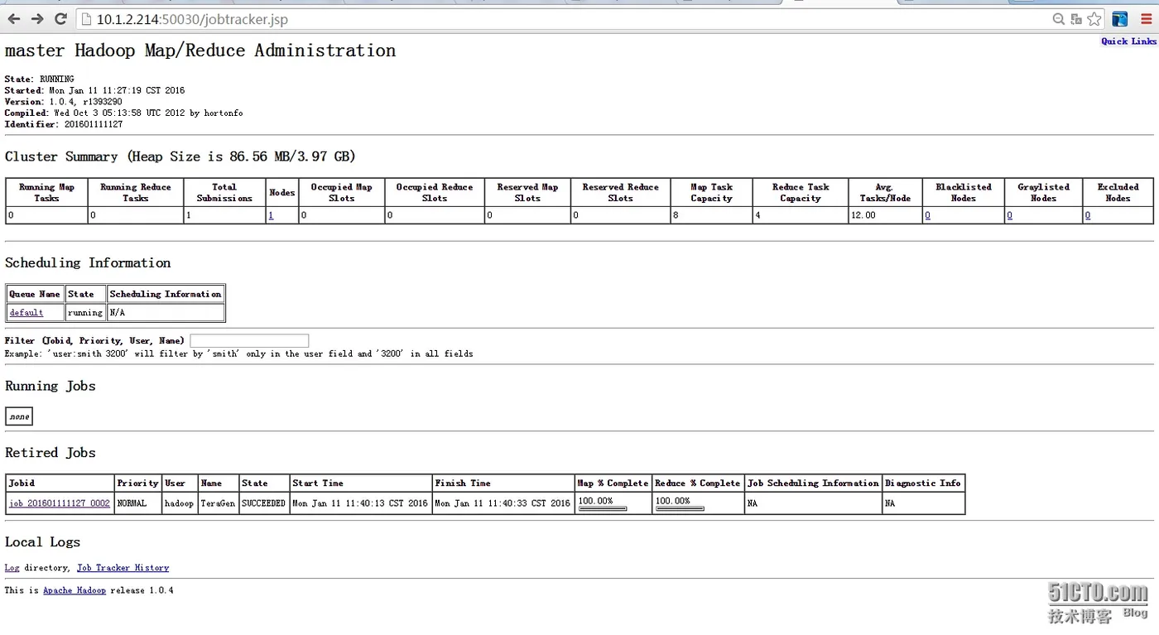Click the "Occupied Map Slots" column header
Screen dimensions: 1159x635
pos(341,193)
